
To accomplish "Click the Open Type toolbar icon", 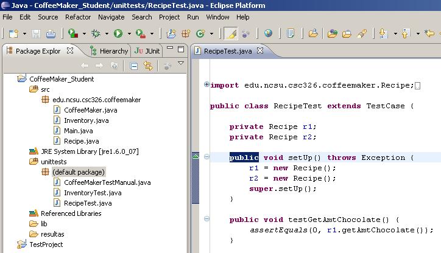I will tap(312, 33).
